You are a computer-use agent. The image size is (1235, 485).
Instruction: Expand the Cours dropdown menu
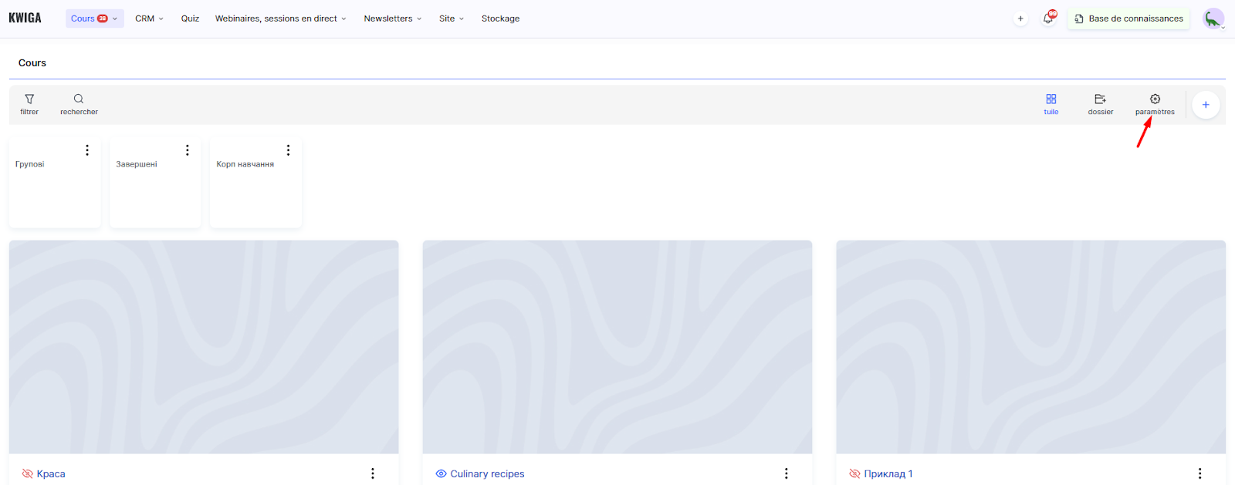click(94, 19)
